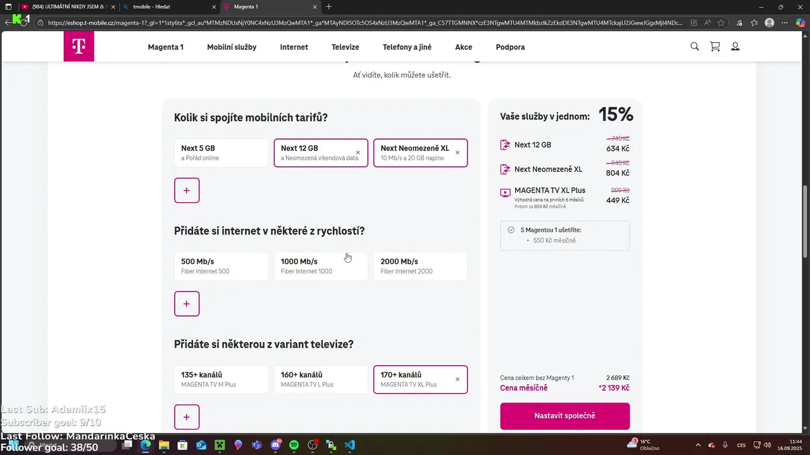The height and width of the screenshot is (455, 810).
Task: Add another TV variant with plus button
Action: [x=187, y=417]
